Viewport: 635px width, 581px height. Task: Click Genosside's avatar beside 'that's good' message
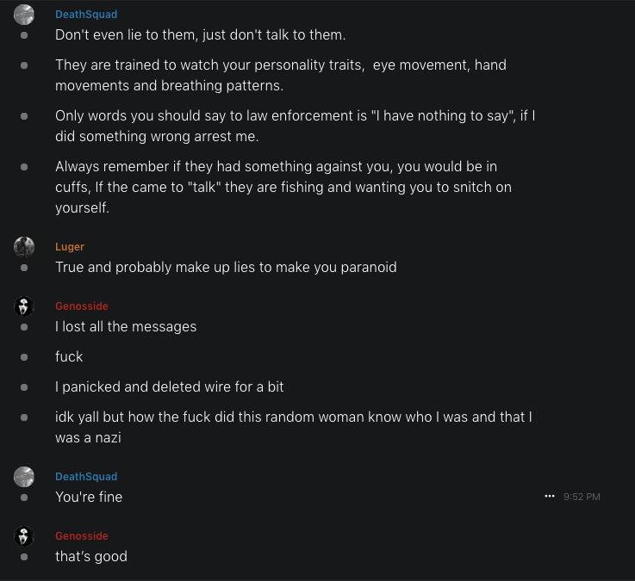point(24,536)
